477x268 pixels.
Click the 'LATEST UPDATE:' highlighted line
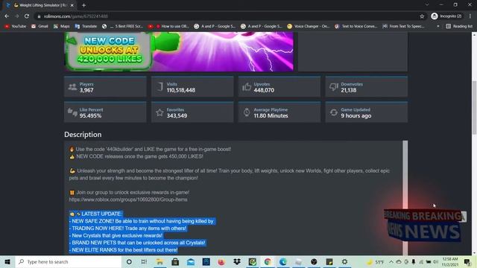96,214
